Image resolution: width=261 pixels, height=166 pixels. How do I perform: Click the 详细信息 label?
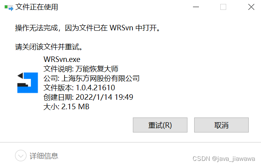tap(44, 156)
